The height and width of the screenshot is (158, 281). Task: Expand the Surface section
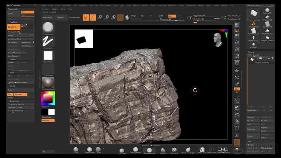click(20, 59)
